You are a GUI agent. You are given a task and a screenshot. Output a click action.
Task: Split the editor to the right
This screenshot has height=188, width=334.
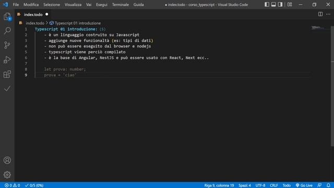320,14
